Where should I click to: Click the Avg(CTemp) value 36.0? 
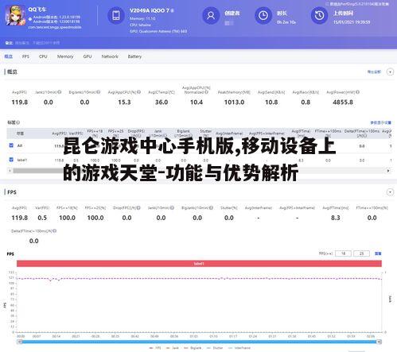click(x=162, y=103)
